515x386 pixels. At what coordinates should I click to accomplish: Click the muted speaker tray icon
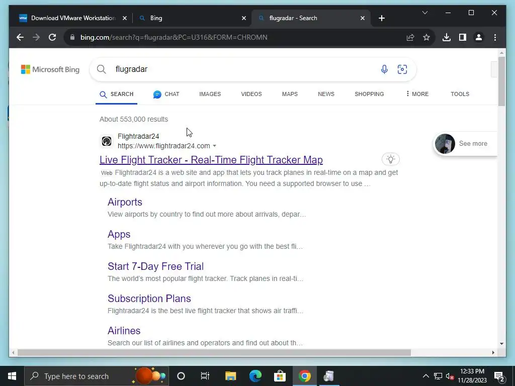click(x=450, y=376)
